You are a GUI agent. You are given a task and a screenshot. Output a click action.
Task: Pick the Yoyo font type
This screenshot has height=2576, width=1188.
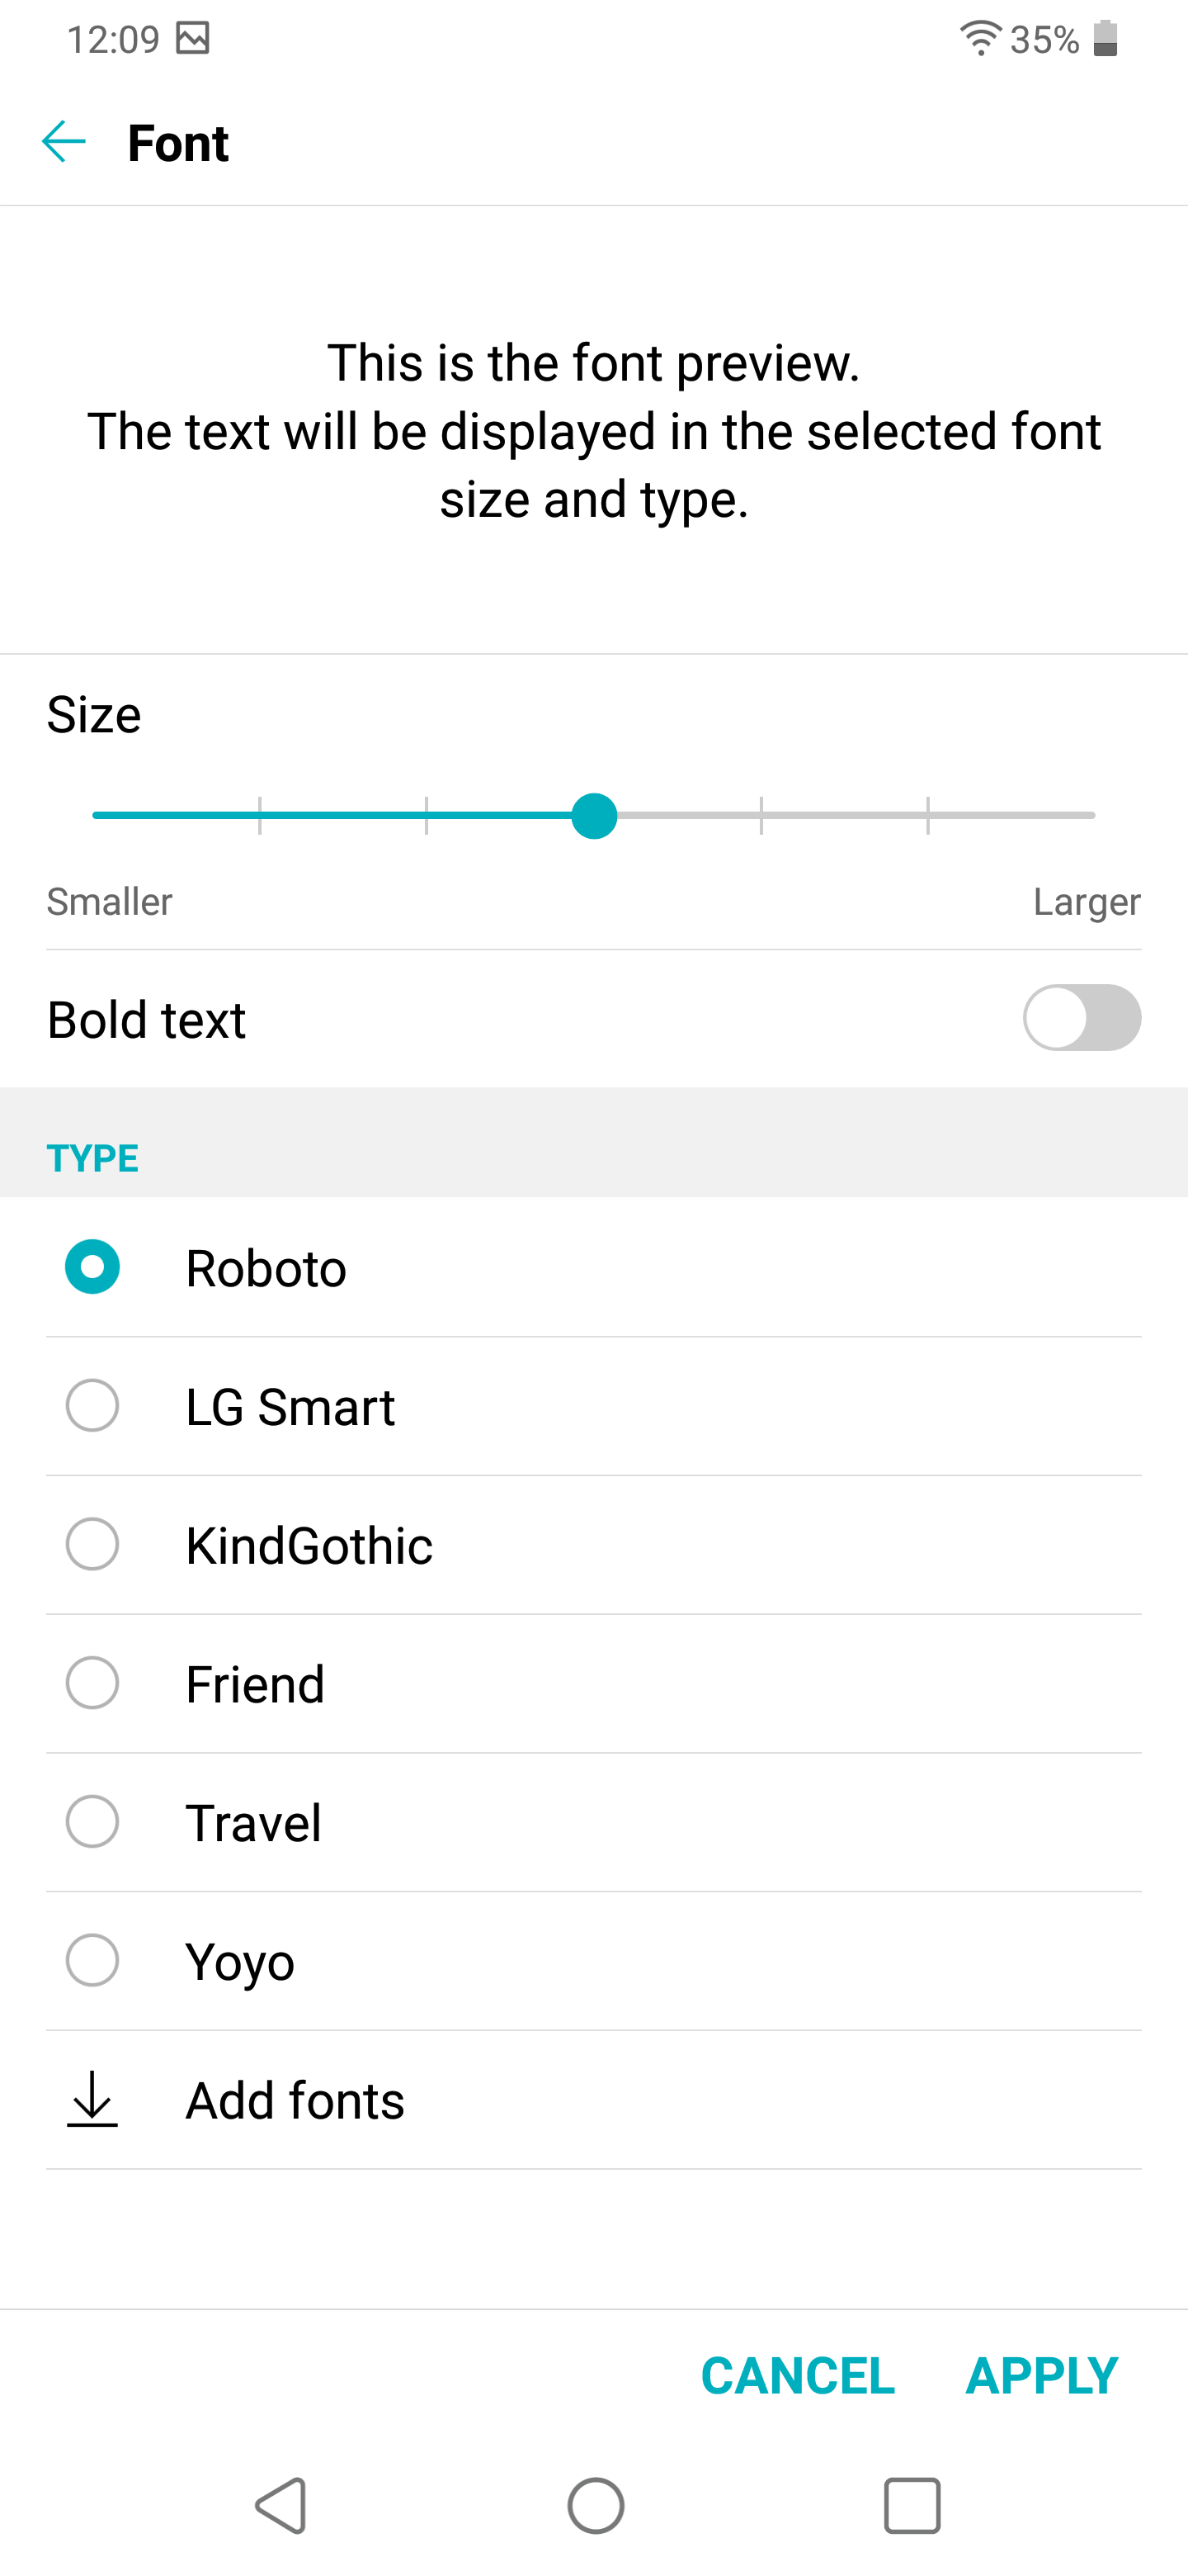593,1960
